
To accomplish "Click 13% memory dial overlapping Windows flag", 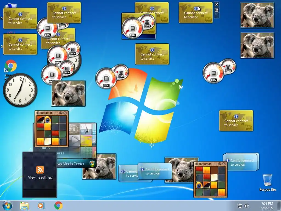I will click(121, 72).
